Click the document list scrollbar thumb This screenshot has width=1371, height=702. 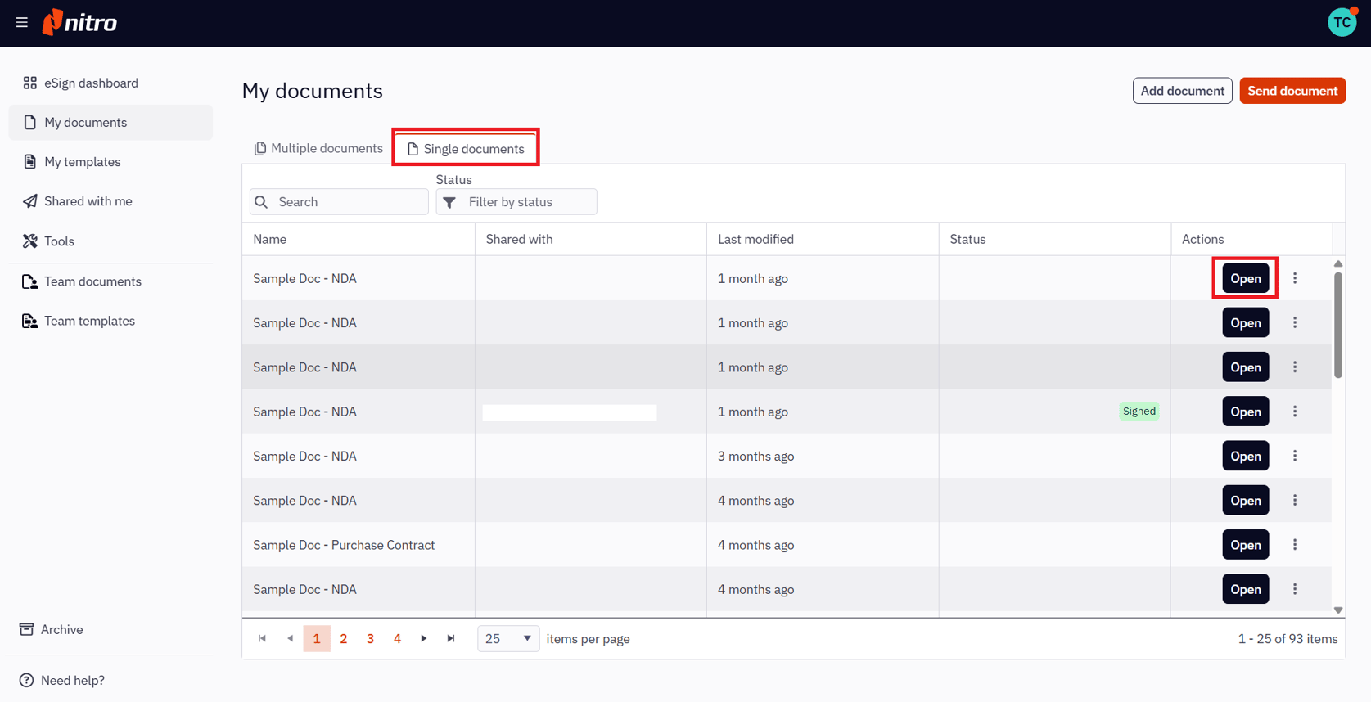(x=1338, y=325)
